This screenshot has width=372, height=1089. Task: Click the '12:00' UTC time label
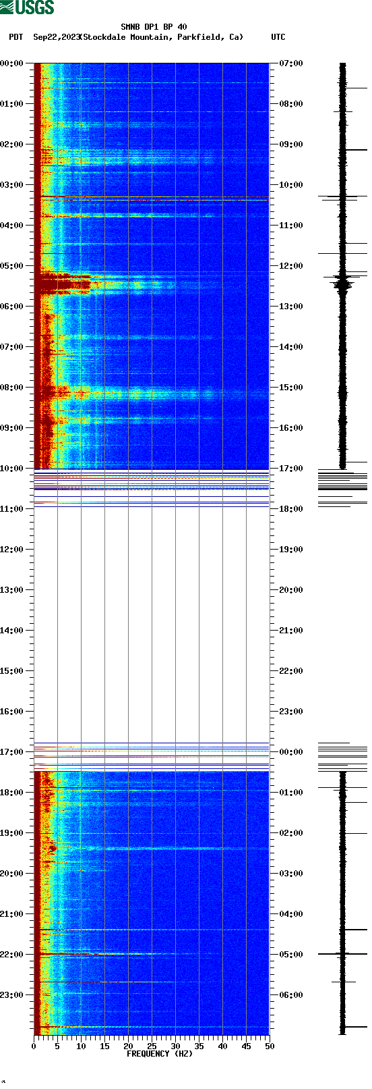pos(291,266)
